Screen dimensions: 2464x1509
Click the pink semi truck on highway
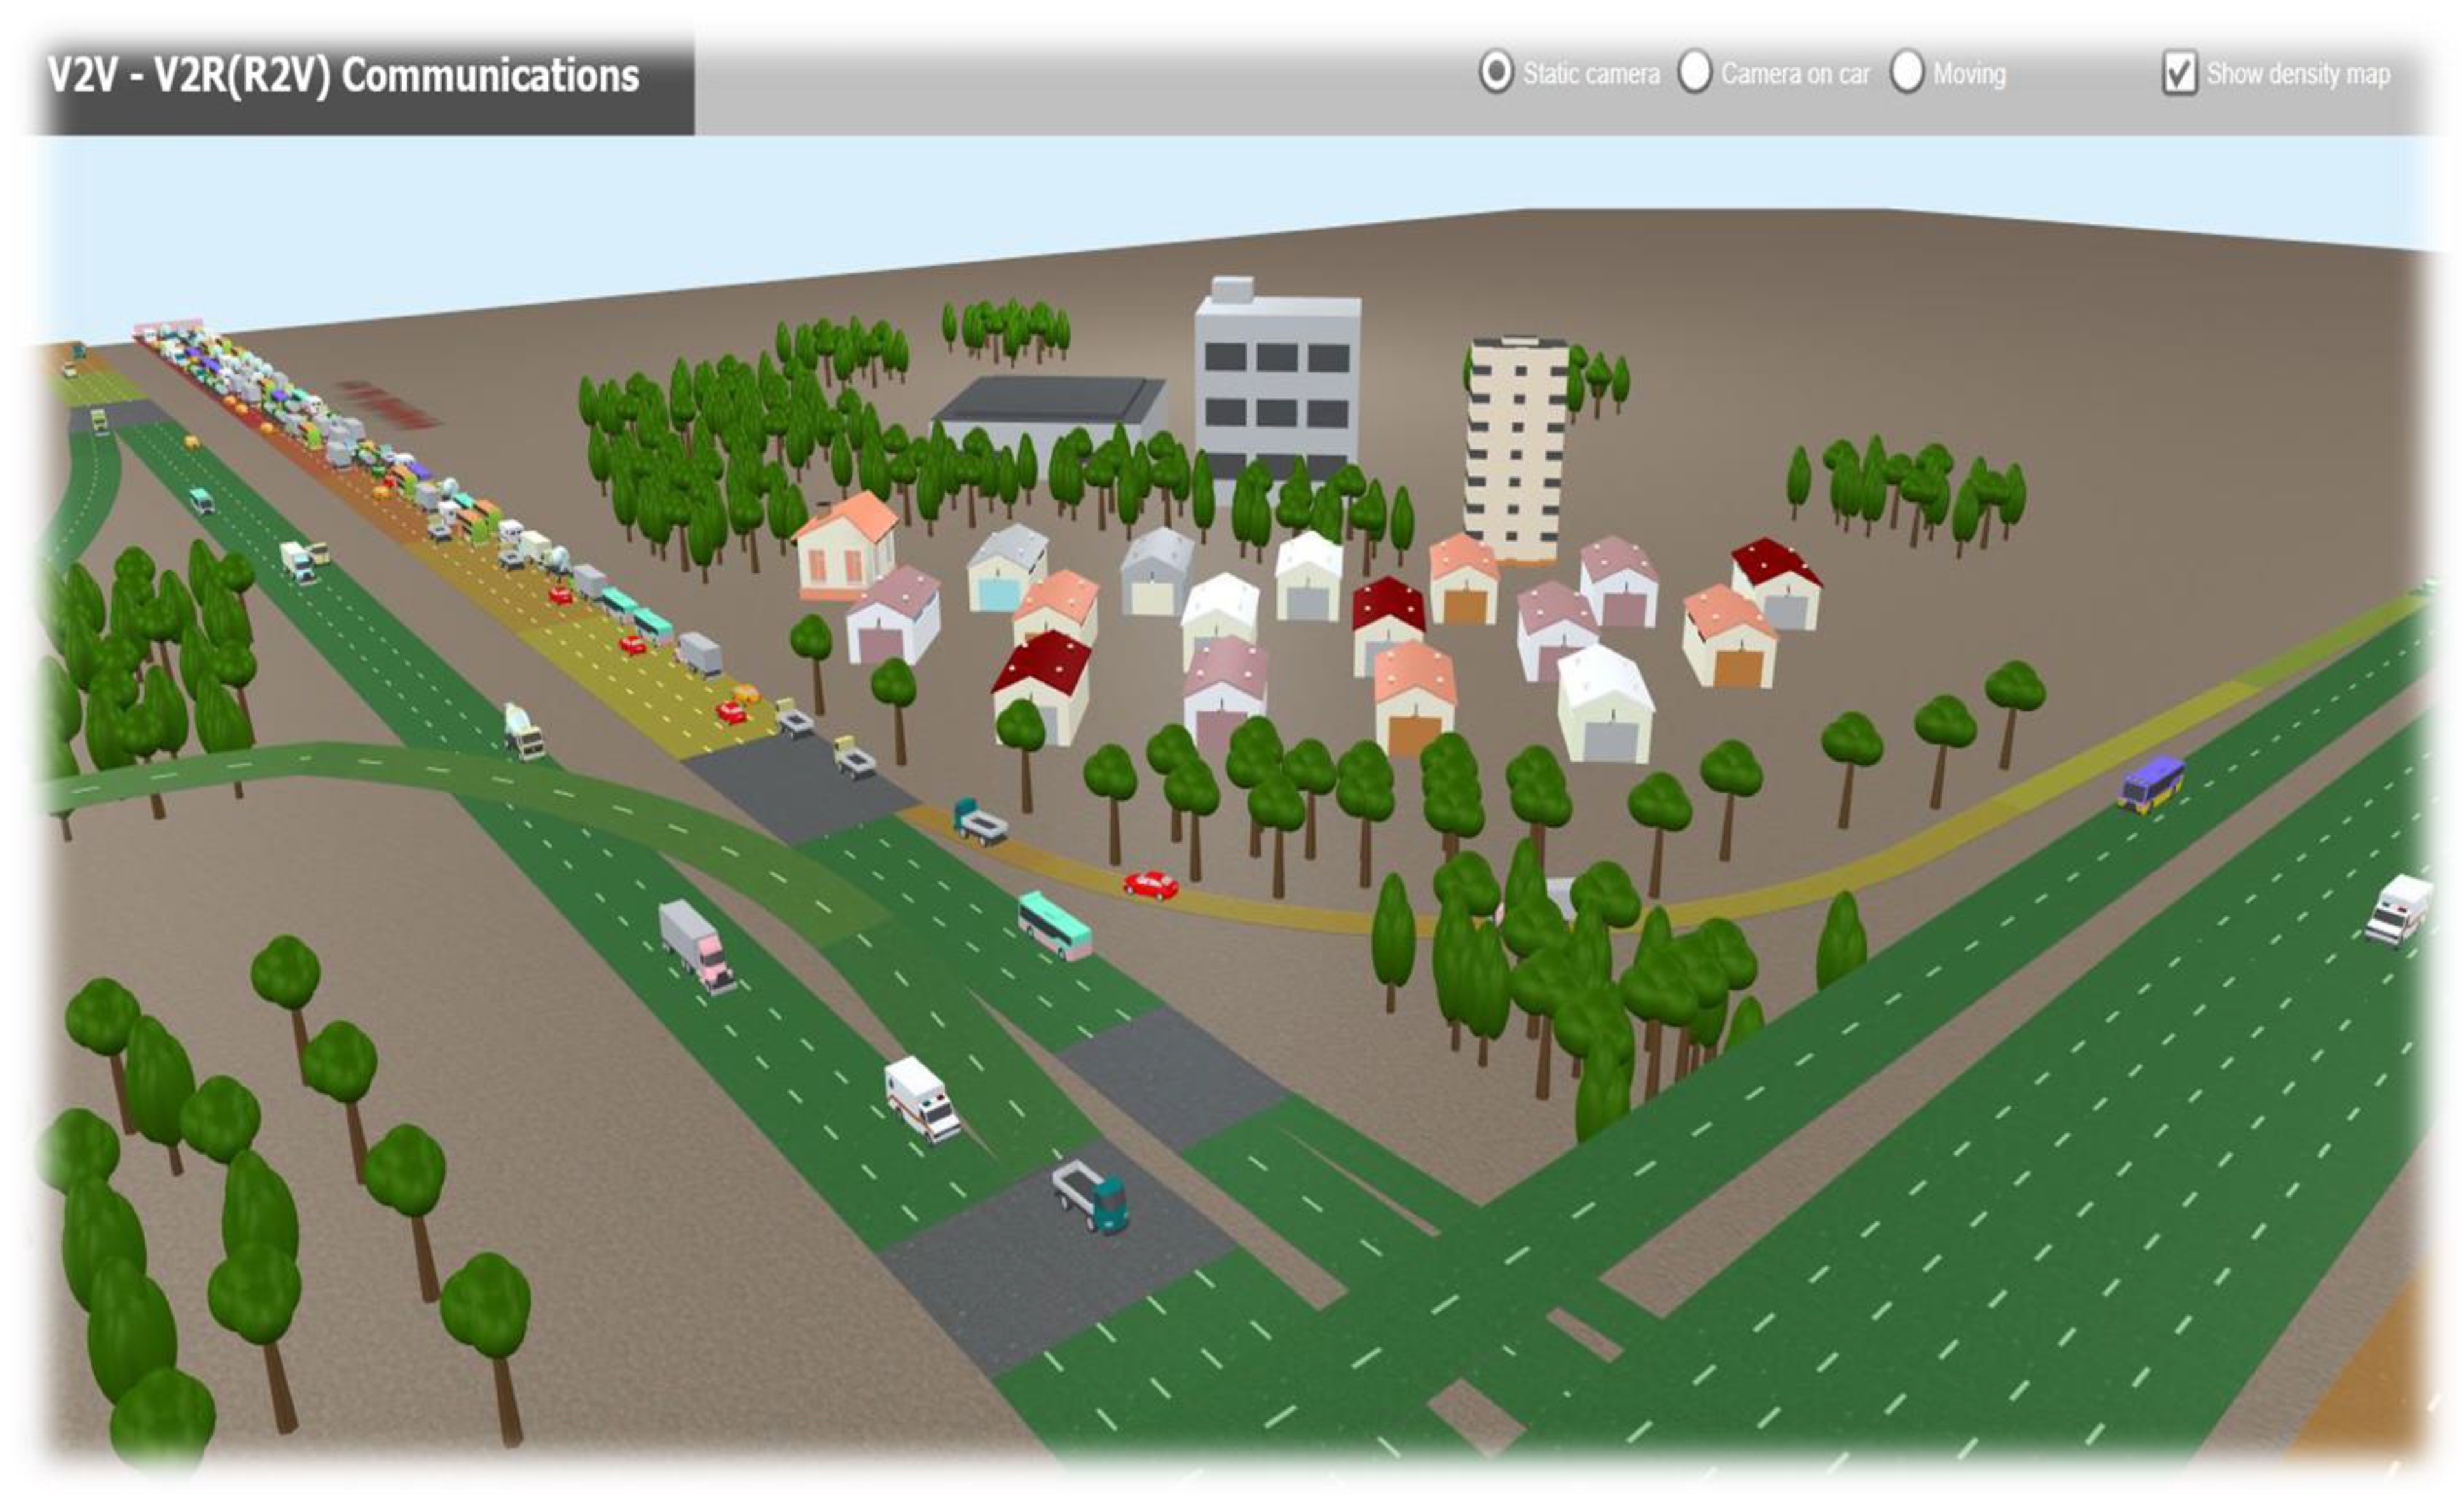pos(697,944)
